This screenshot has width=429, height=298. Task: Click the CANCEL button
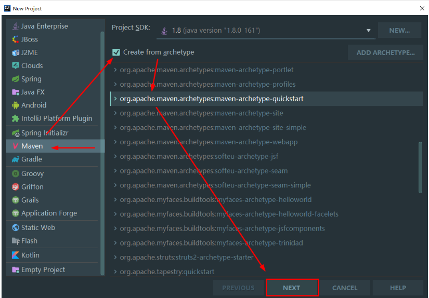[345, 288]
